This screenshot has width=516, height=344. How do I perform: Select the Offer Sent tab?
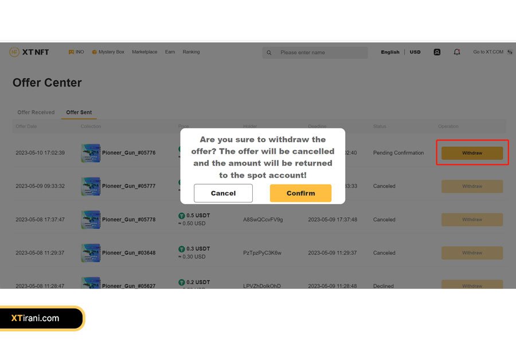coord(79,112)
